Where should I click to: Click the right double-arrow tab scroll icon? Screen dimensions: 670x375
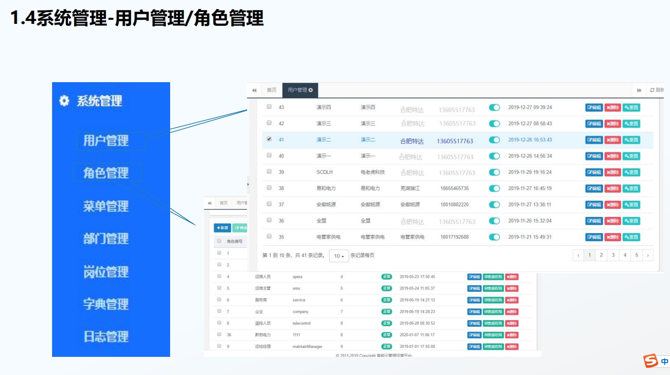coord(639,90)
